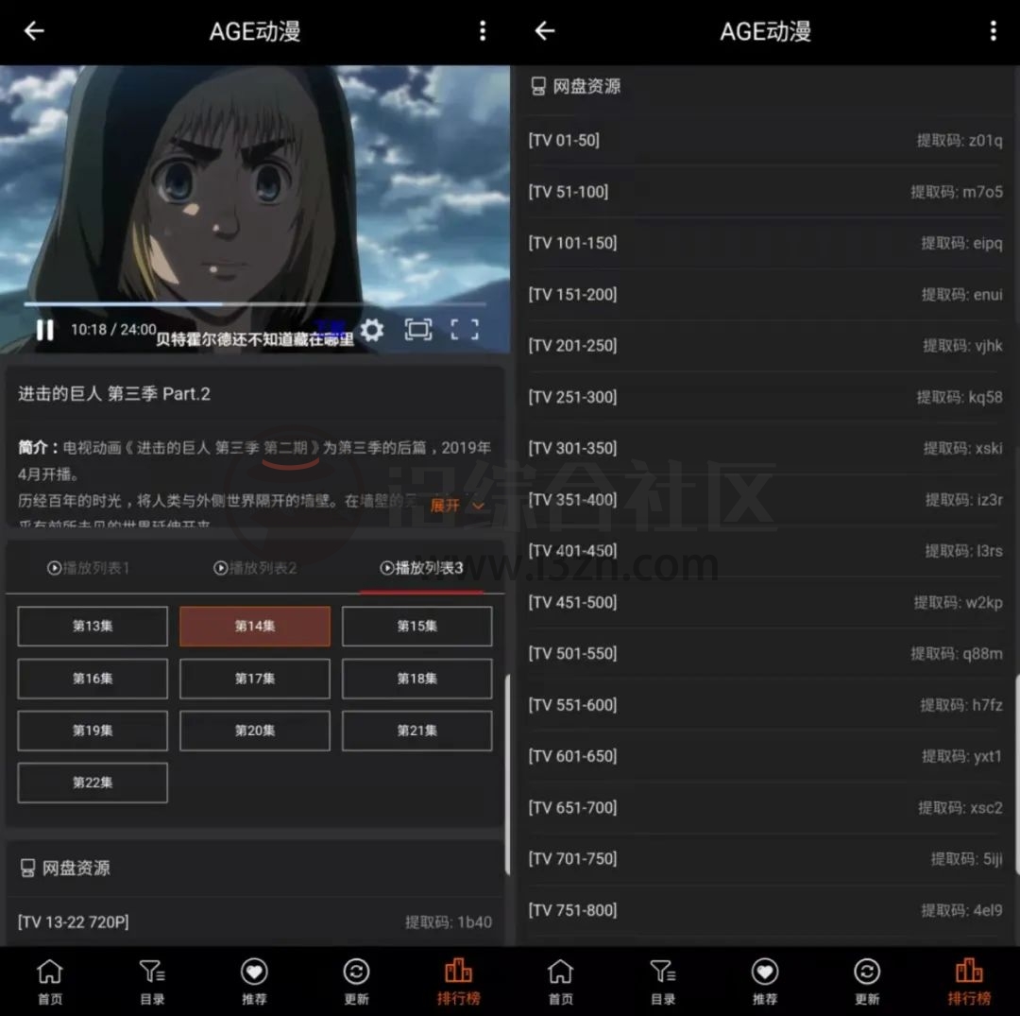The height and width of the screenshot is (1016, 1020).
Task: Open 排行榜 ranking on left screen
Action: pos(459,981)
